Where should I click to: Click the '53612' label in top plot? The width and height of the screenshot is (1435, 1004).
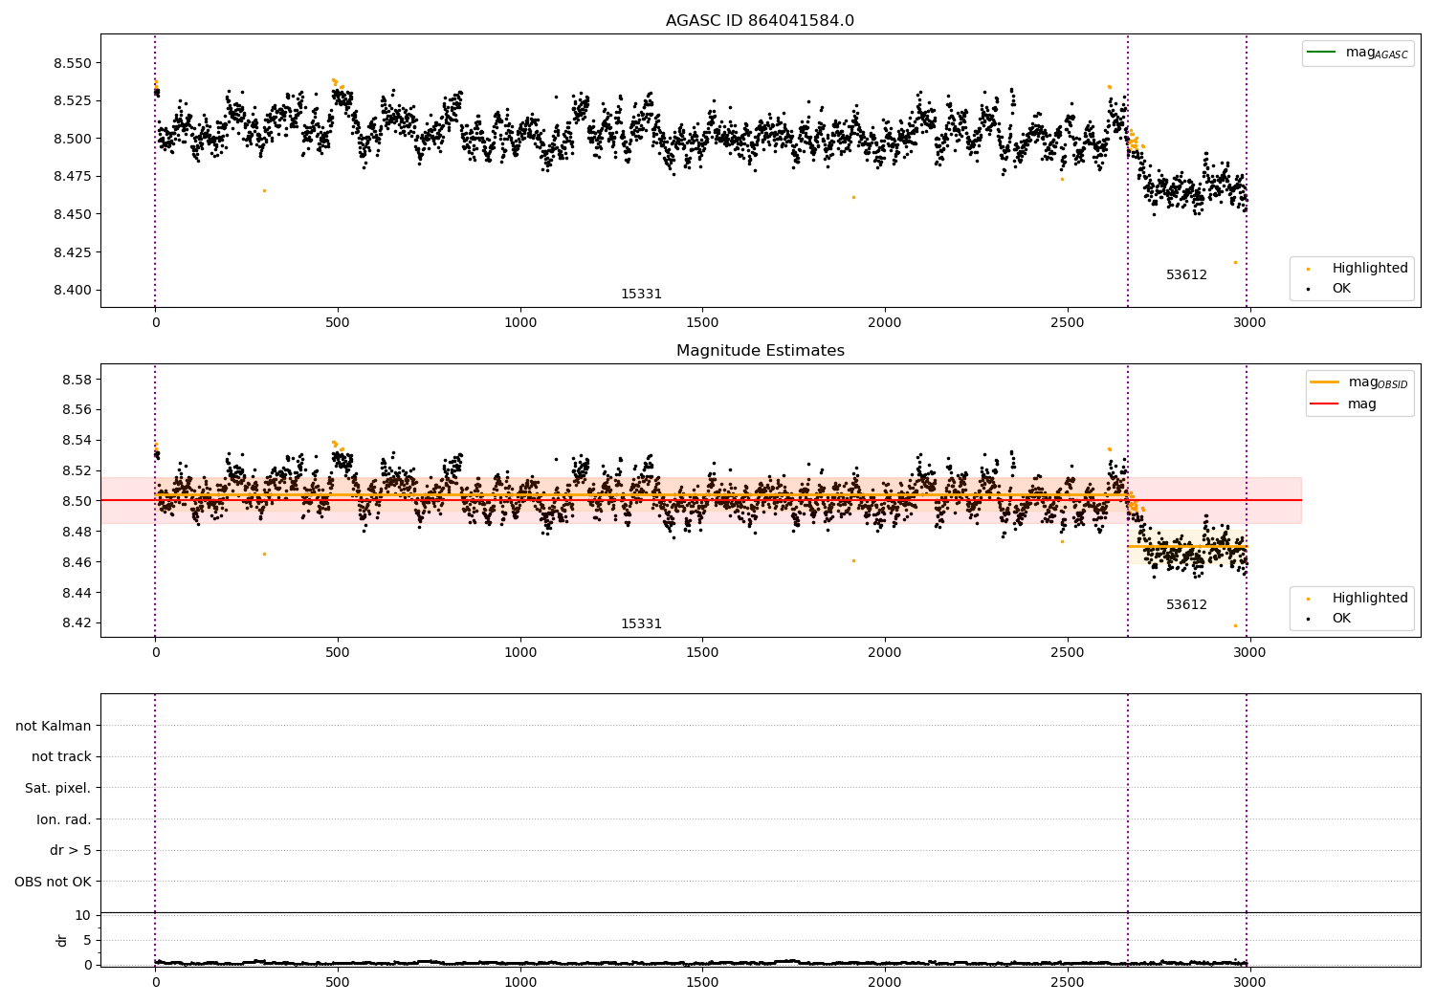coord(1186,275)
